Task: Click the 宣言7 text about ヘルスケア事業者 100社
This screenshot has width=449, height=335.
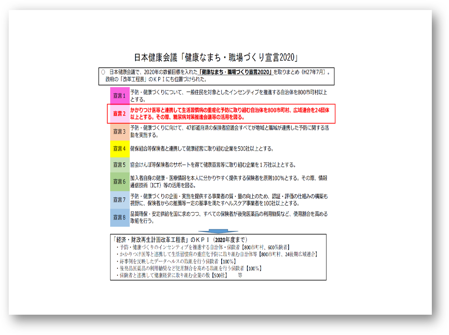Action: 229,200
